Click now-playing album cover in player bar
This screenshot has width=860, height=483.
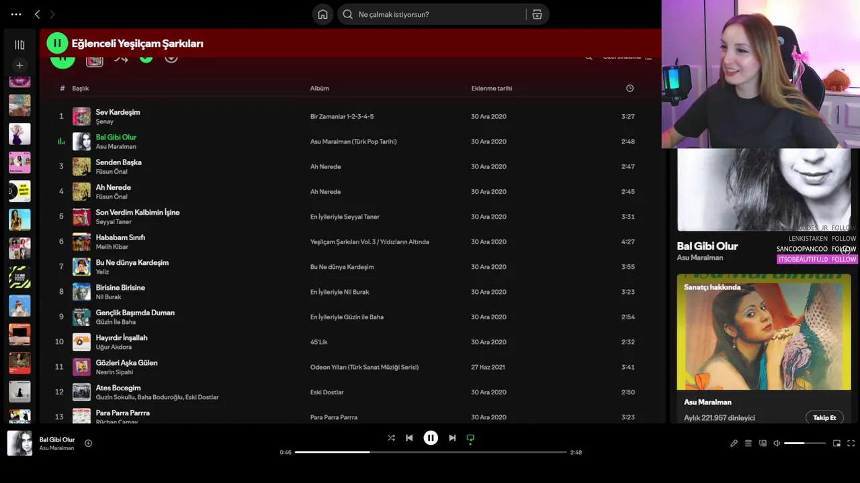tap(19, 443)
